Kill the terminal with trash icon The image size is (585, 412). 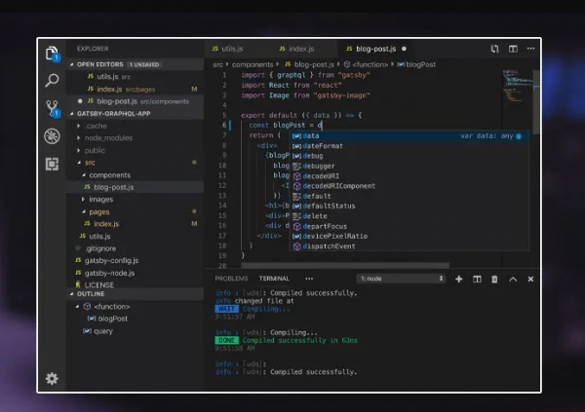point(494,279)
